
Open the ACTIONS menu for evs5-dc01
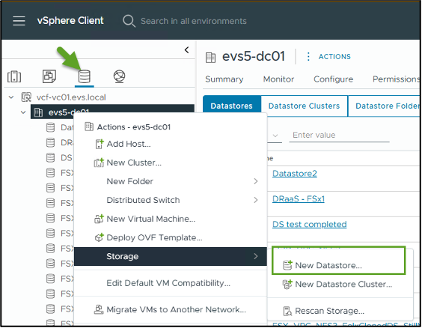click(x=329, y=57)
